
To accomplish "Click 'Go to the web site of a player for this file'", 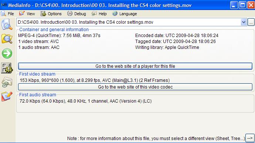I will 135,66.
